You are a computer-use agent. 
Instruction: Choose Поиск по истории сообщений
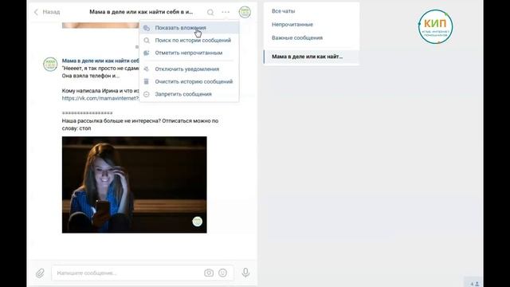[190, 41]
